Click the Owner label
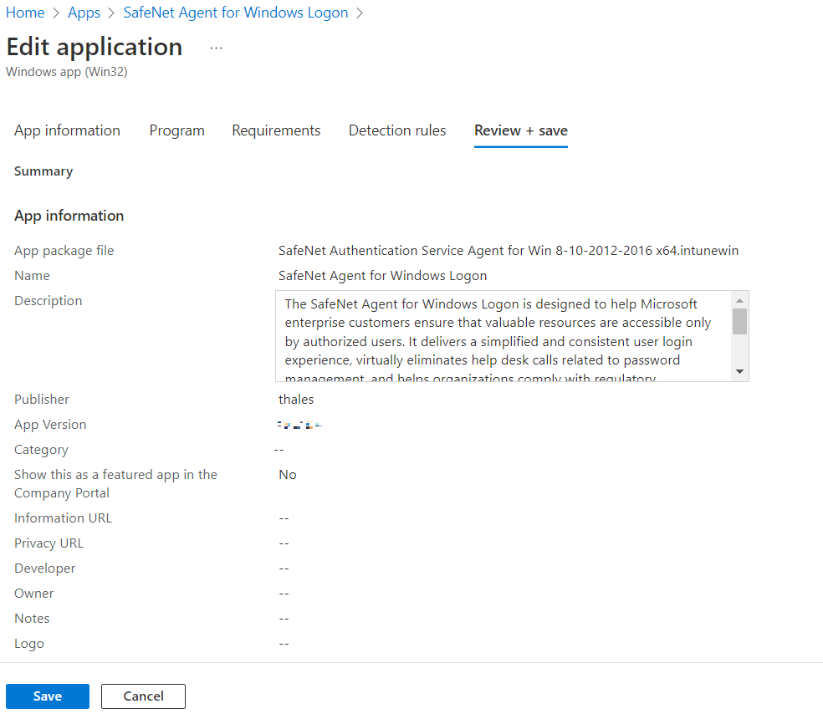The image size is (823, 719). 34,594
